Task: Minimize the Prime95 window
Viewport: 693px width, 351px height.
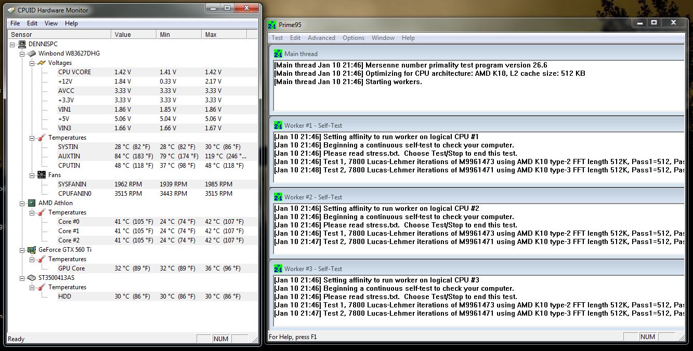Action: [640, 23]
